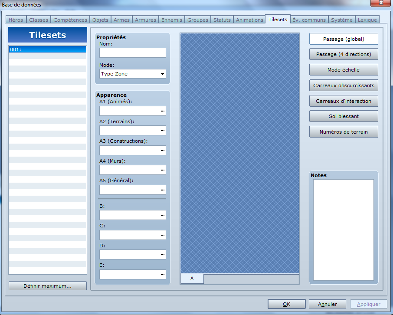Confirm with the OK button
This screenshot has height=315, width=393.
286,304
